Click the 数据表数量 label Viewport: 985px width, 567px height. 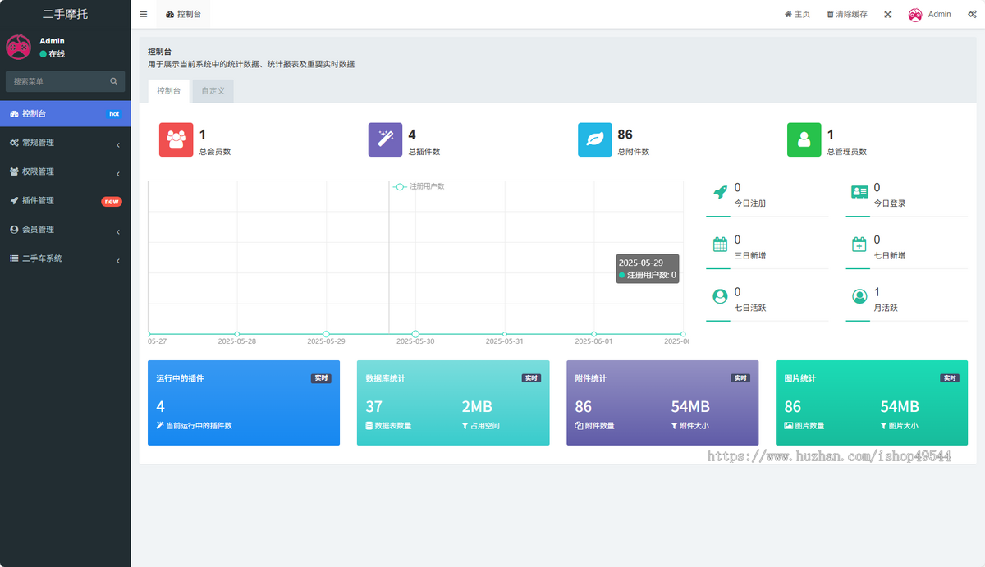(x=392, y=426)
